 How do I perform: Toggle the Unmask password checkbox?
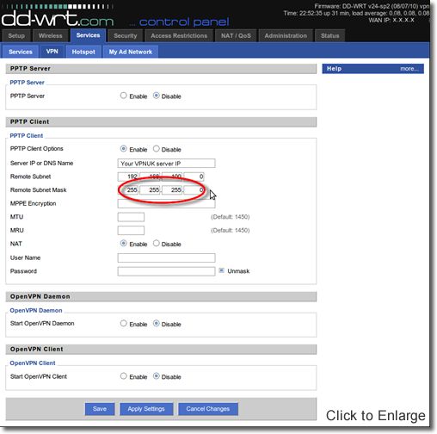pyautogui.click(x=221, y=270)
